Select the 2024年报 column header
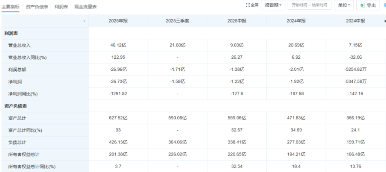 click(x=296, y=21)
